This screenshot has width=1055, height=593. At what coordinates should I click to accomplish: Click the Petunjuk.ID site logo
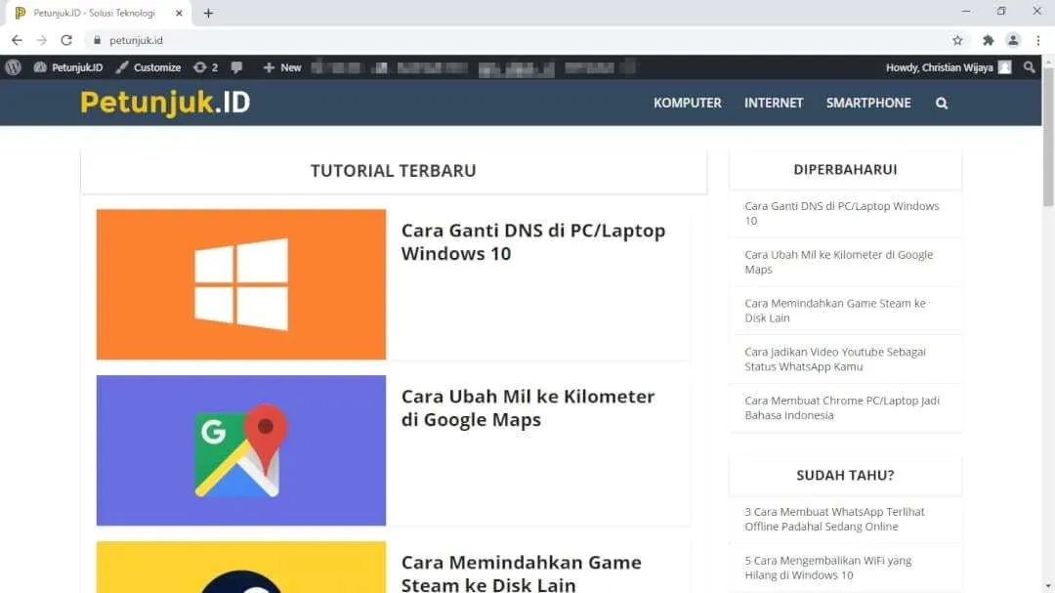[x=165, y=103]
